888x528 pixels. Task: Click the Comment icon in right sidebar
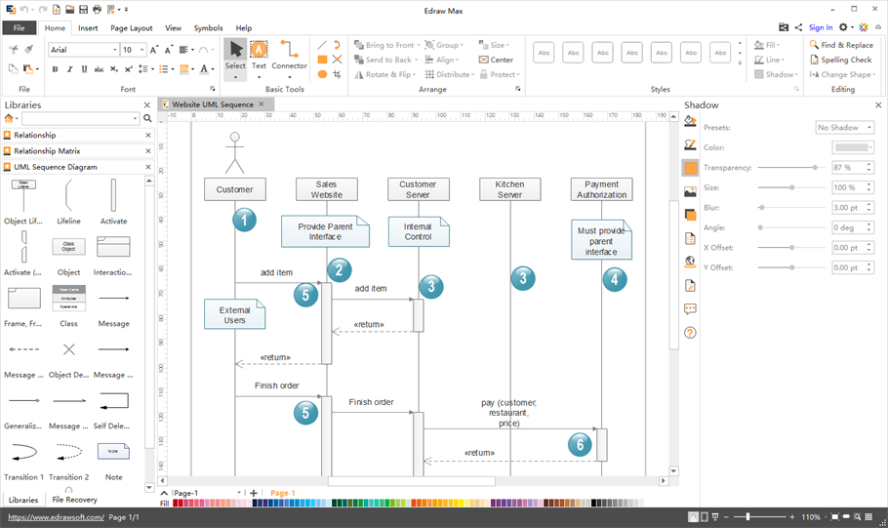coord(690,309)
